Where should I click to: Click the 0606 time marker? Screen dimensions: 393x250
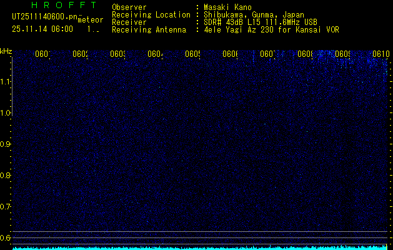coord(230,54)
